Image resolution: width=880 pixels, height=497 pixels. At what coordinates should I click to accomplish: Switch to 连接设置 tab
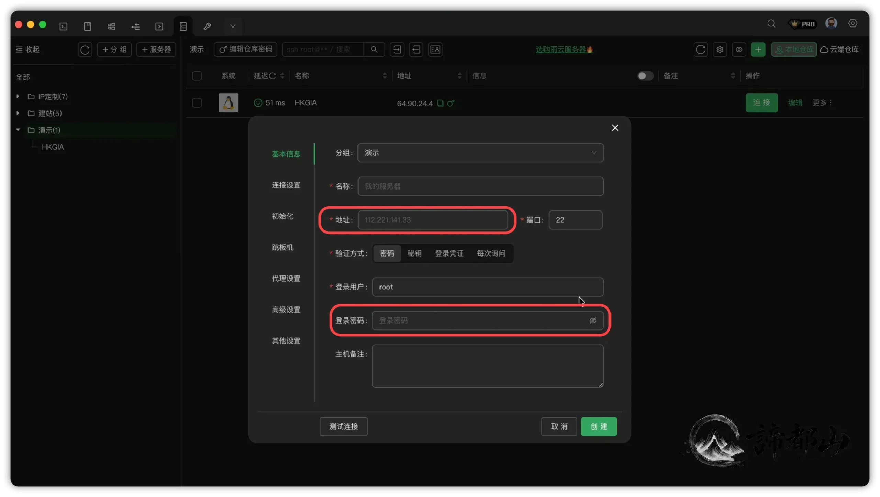coord(286,185)
